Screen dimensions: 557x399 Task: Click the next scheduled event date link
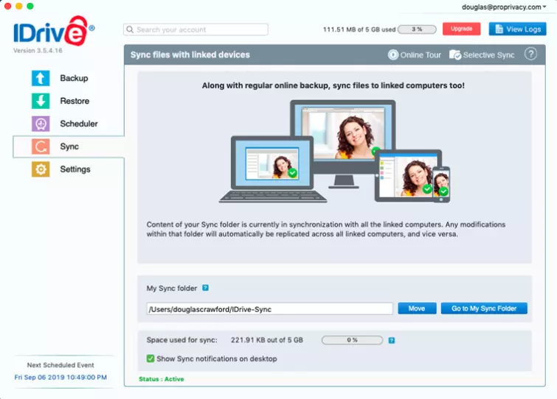click(60, 377)
